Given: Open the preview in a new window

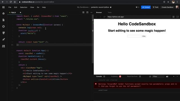Looking at the screenshot, I should 177,17.
